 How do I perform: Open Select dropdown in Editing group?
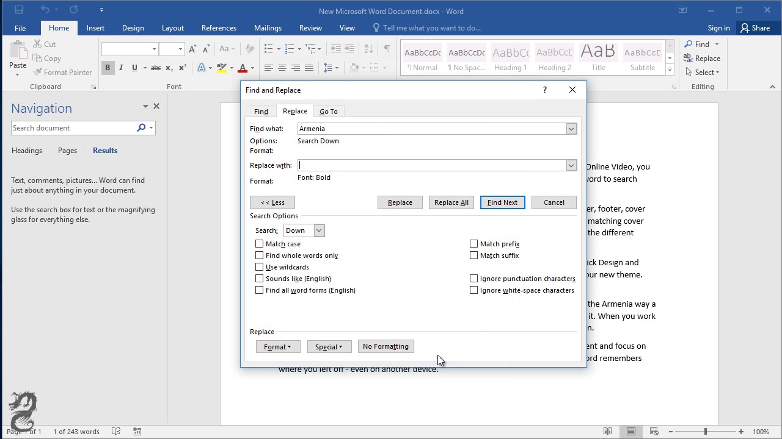(702, 73)
